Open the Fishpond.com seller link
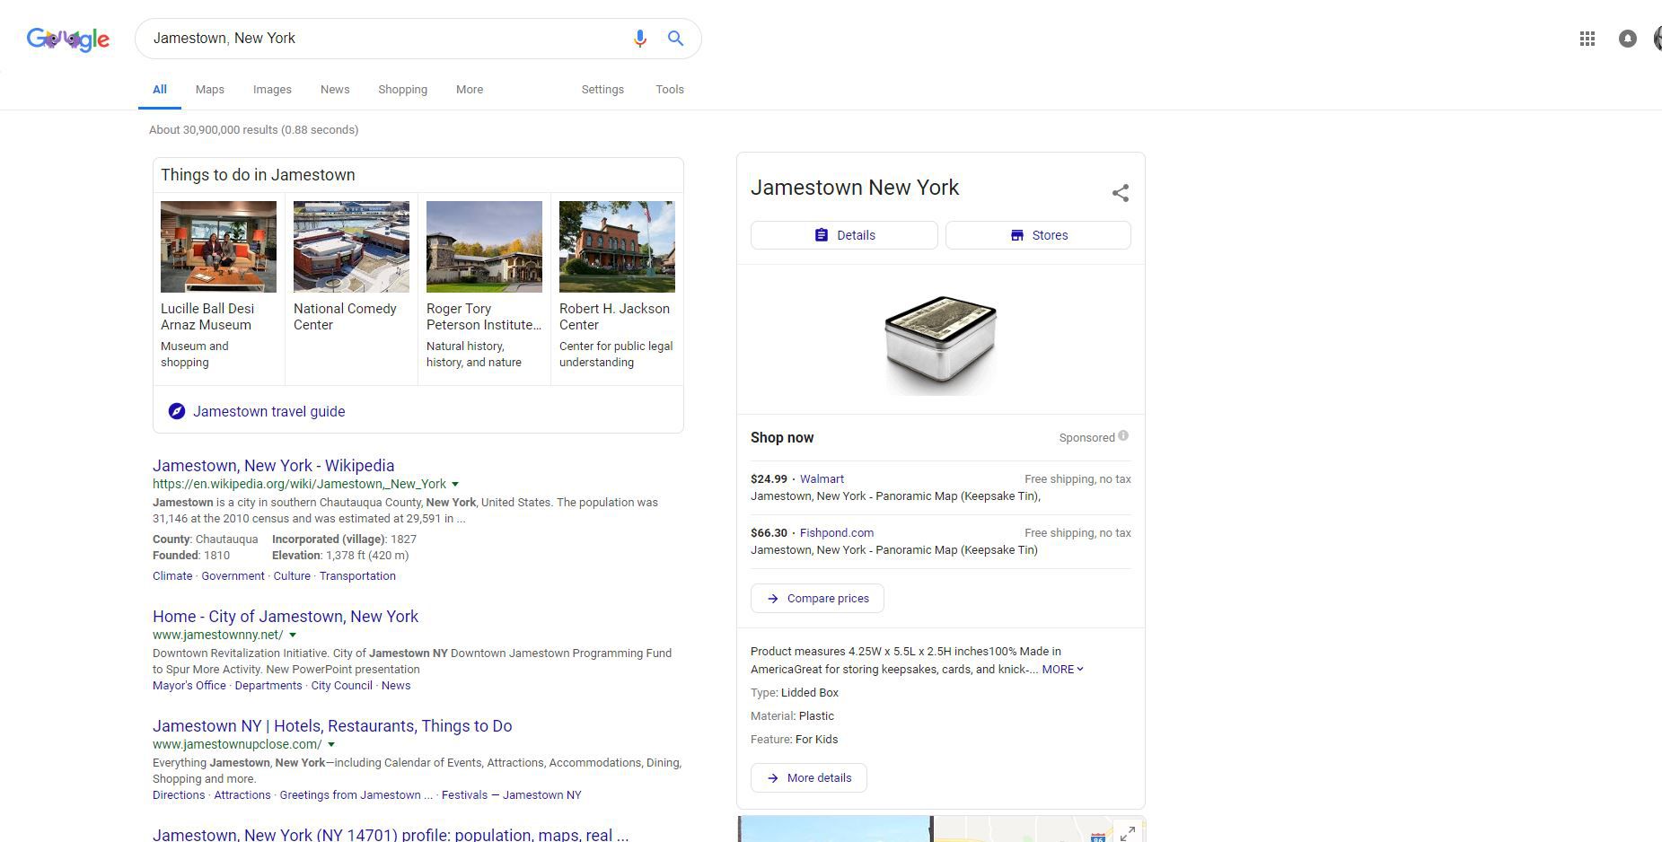The image size is (1662, 842). click(837, 533)
